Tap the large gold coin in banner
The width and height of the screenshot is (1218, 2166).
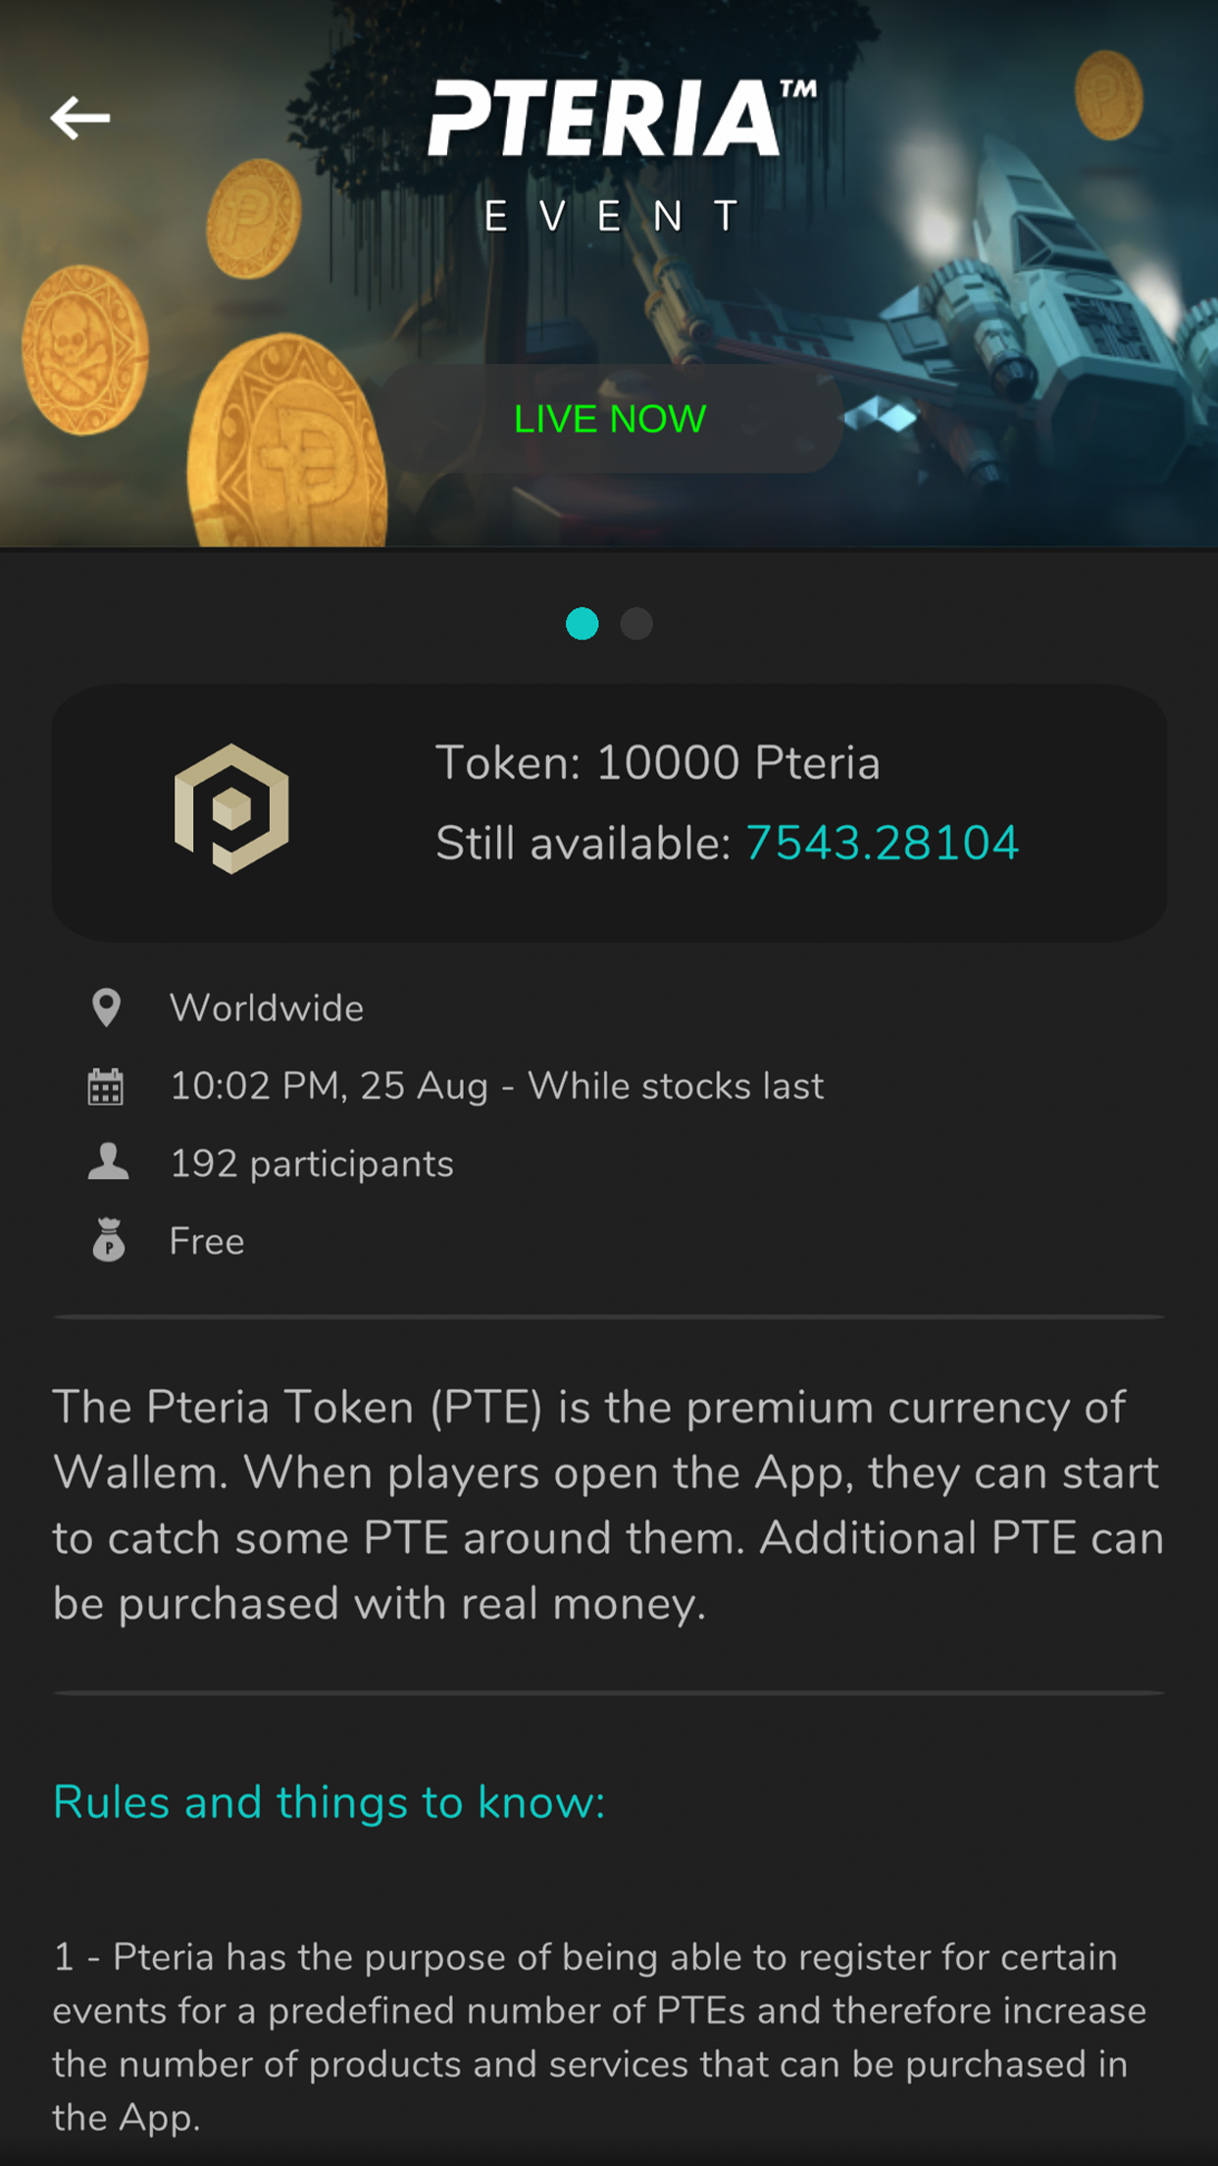(x=287, y=441)
